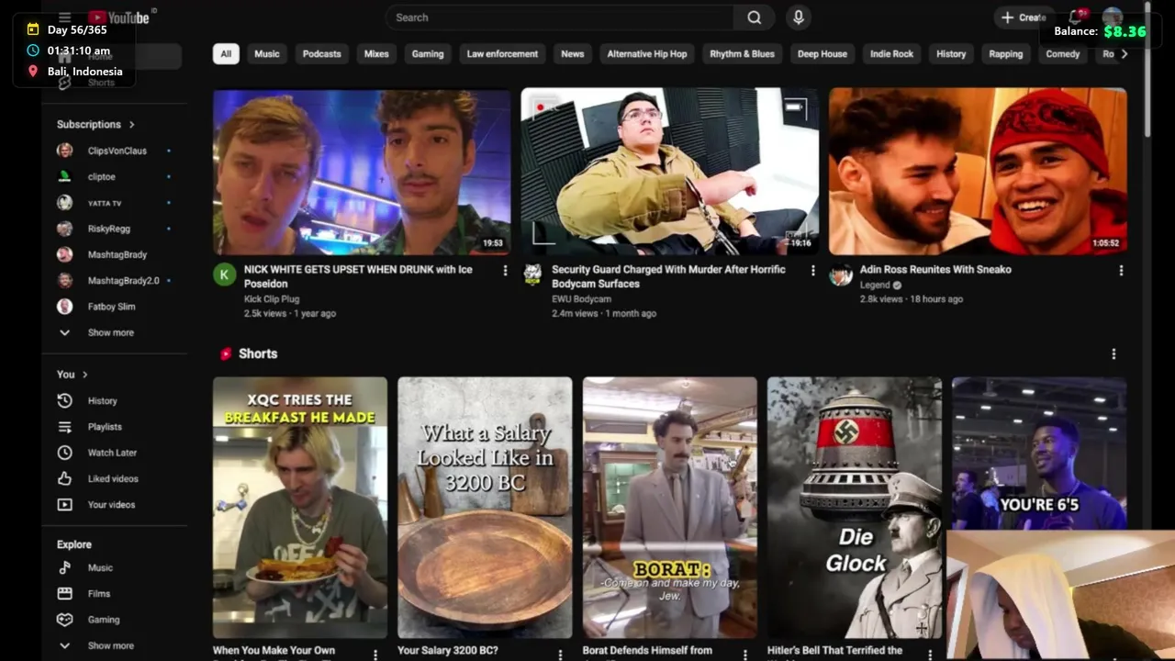Select the Mixes filter chip
Viewport: 1175px width, 661px height.
coord(376,54)
